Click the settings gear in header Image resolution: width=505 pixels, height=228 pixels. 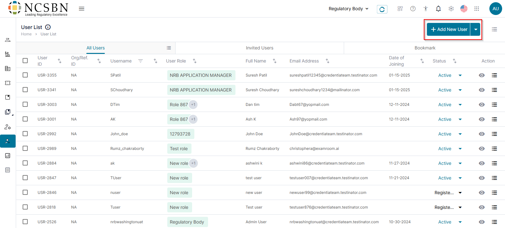[451, 9]
